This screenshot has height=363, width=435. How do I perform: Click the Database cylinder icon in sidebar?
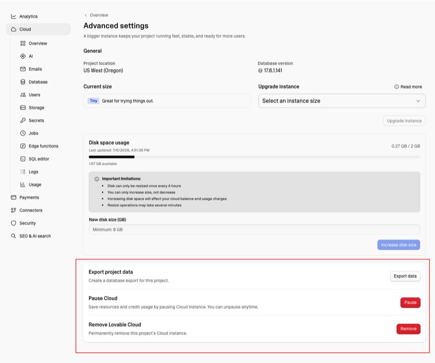pos(23,82)
